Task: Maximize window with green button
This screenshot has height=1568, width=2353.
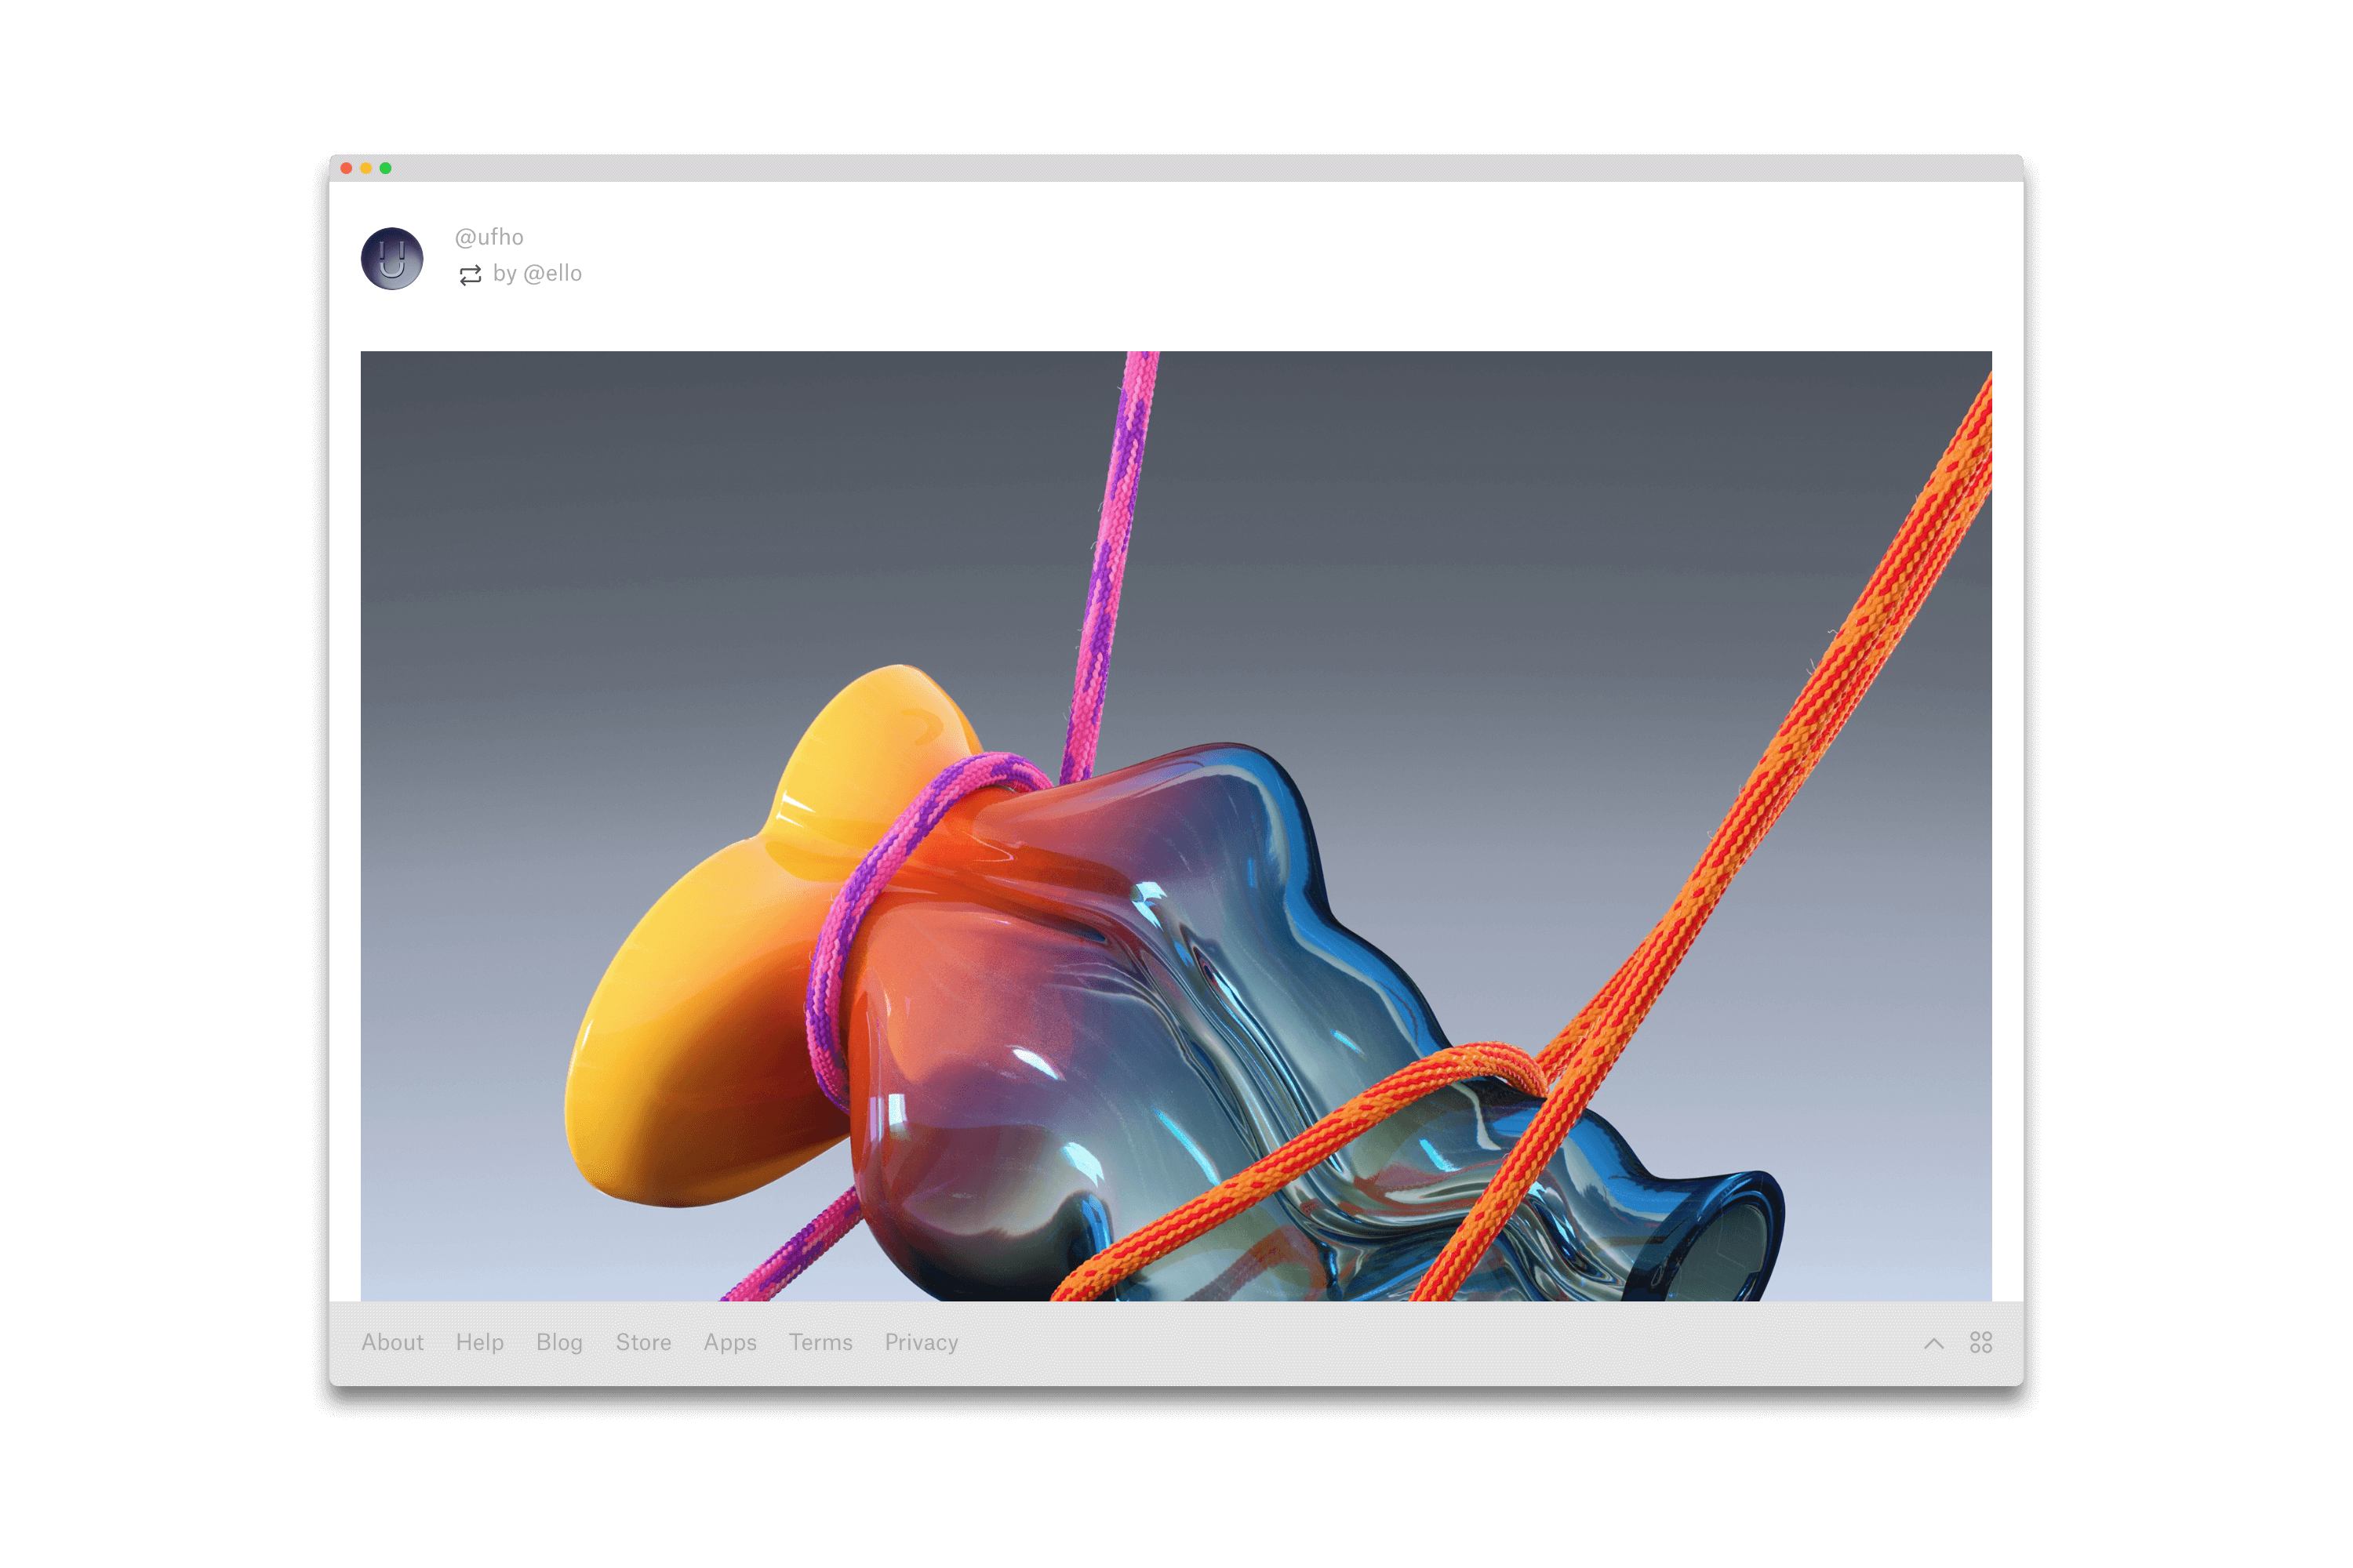Action: pyautogui.click(x=385, y=168)
